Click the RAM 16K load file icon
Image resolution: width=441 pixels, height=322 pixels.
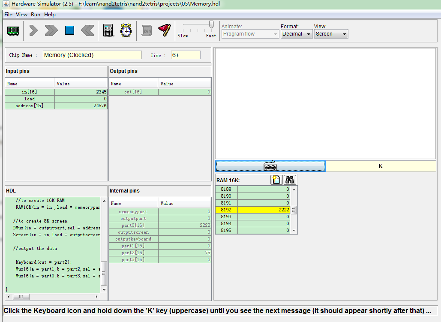pyautogui.click(x=276, y=180)
